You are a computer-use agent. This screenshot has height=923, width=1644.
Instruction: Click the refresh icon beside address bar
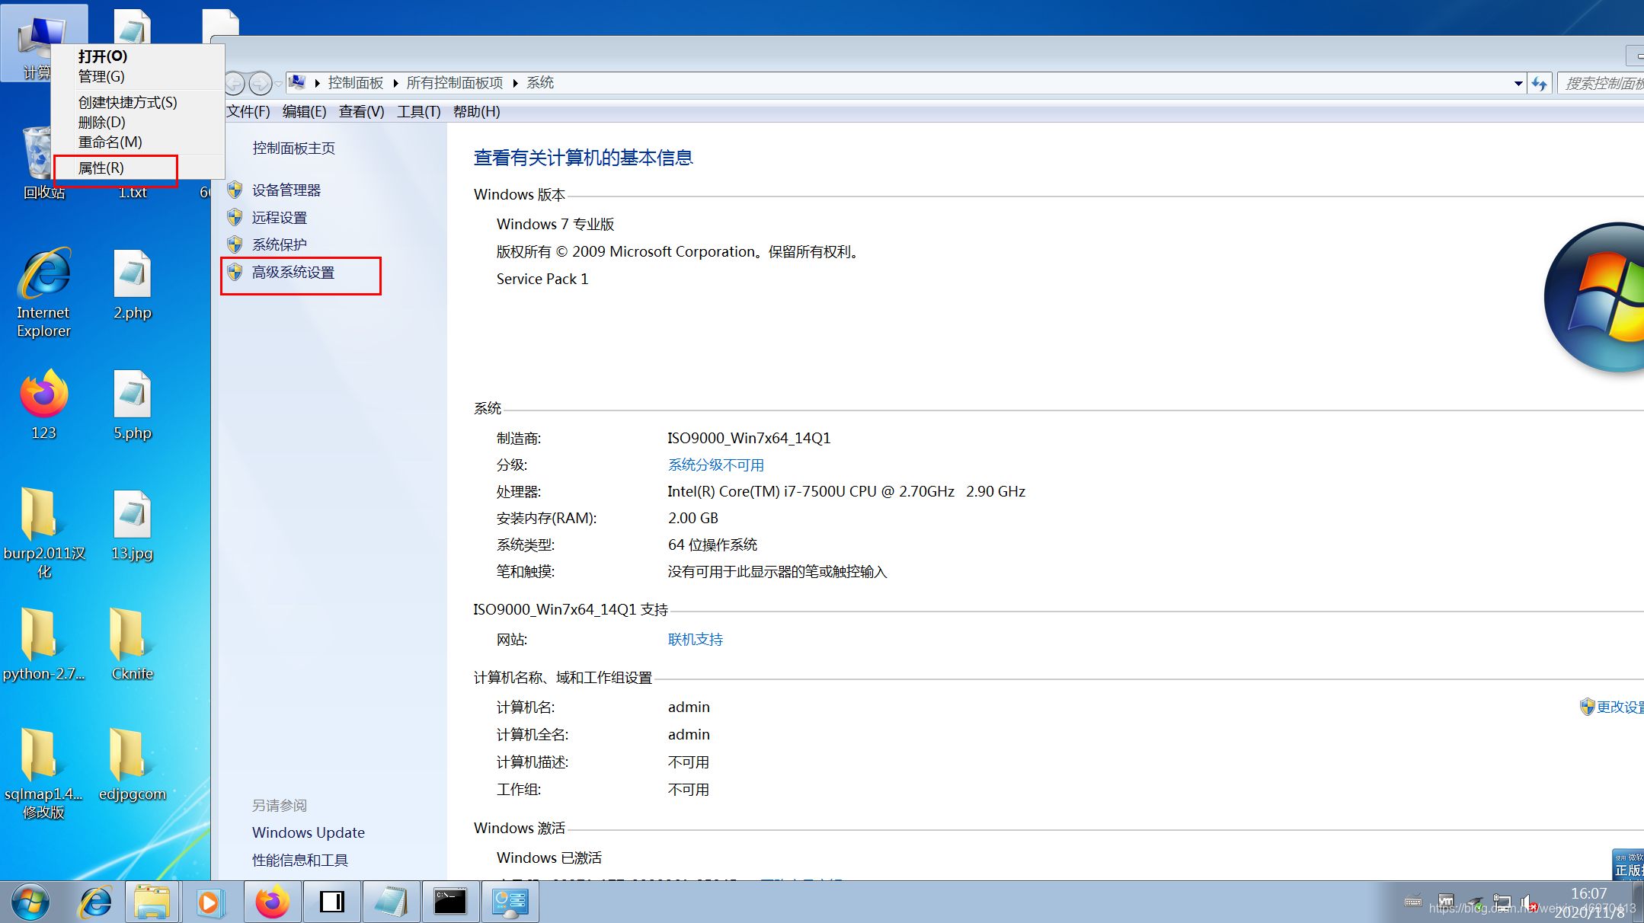click(1540, 83)
